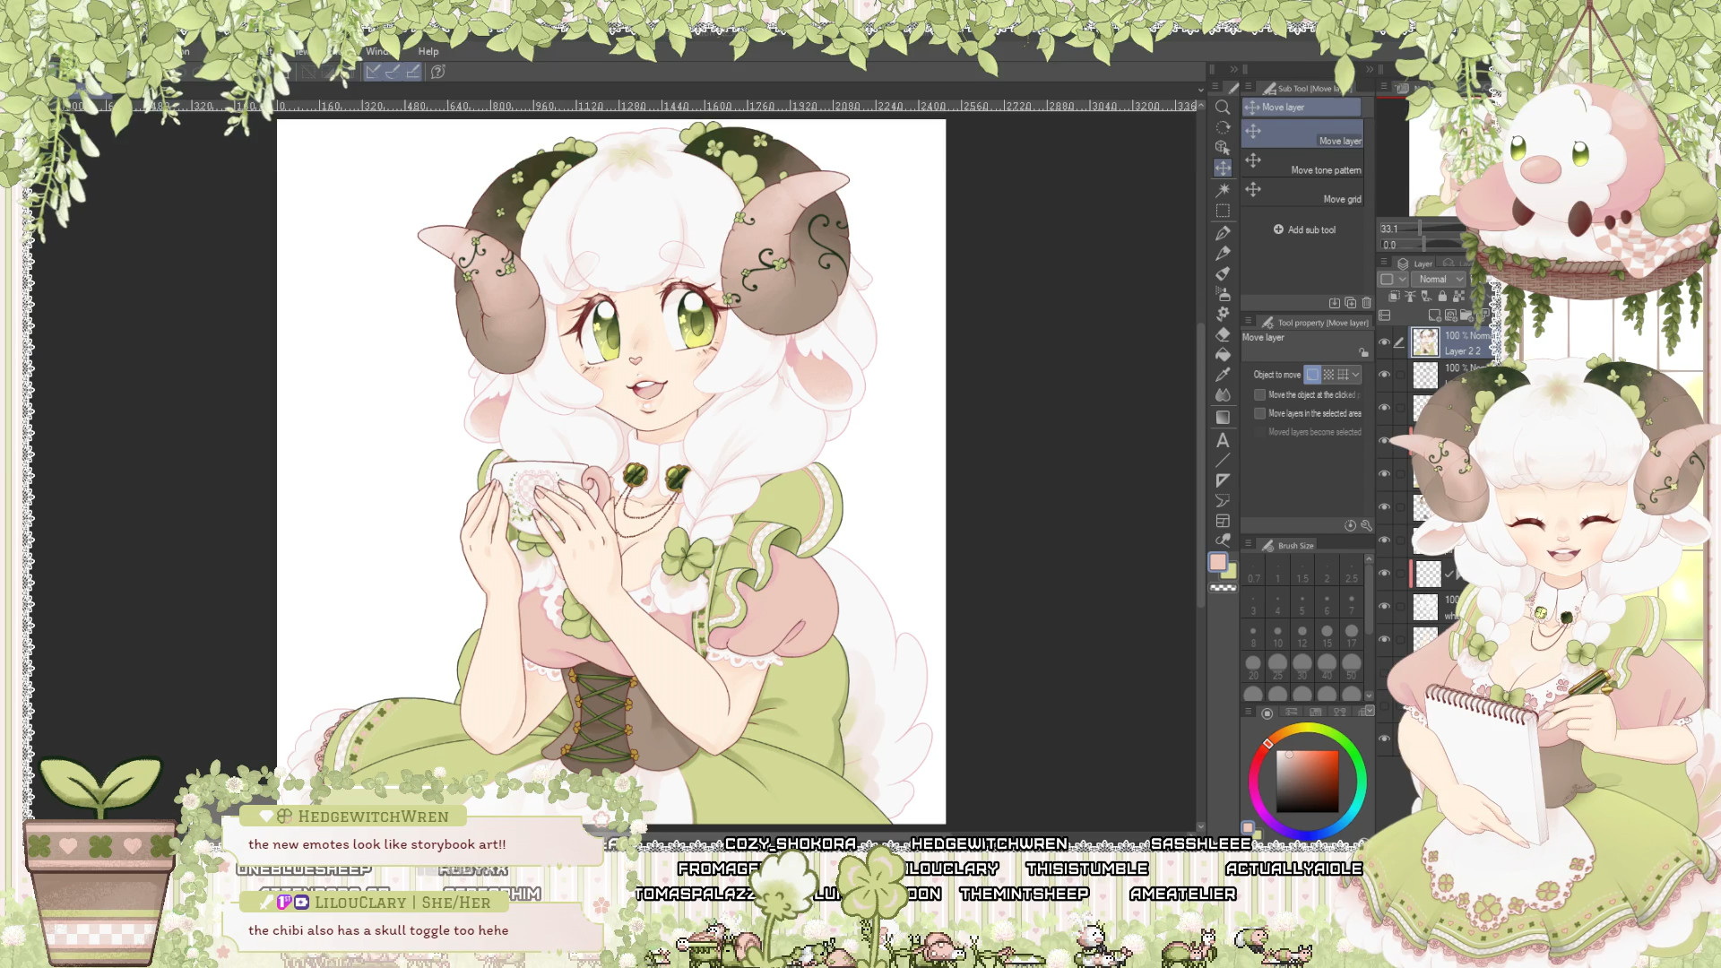This screenshot has width=1721, height=968.
Task: Select the rectangle Selection area tool
Action: coord(1223,211)
